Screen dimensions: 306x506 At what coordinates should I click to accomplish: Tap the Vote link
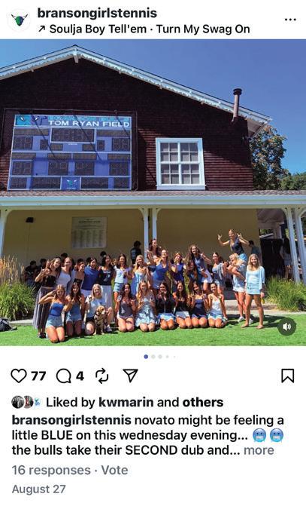point(114,470)
